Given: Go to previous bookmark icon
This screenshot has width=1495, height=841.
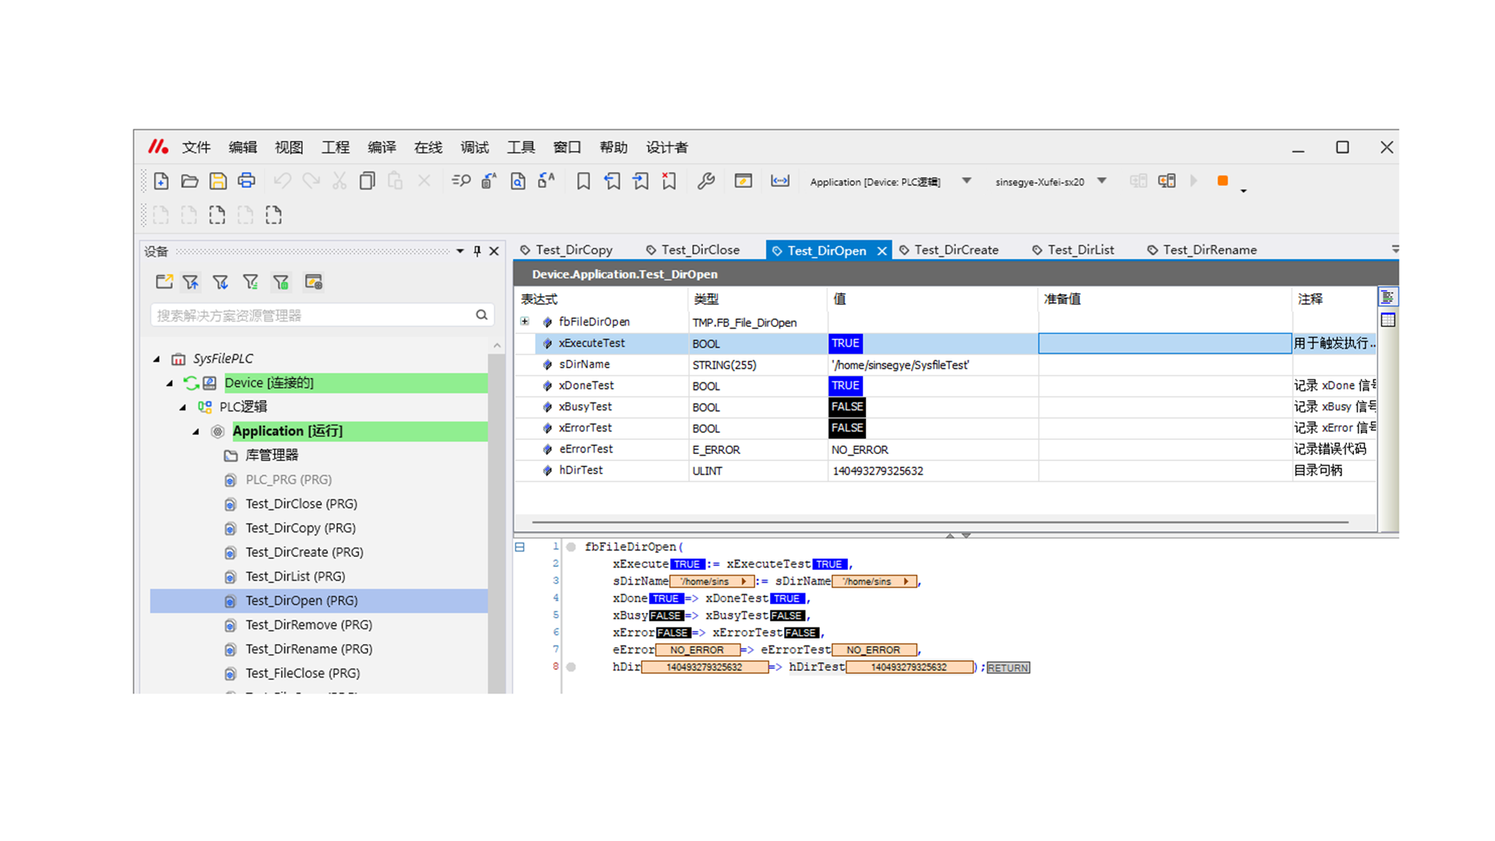Looking at the screenshot, I should click(x=612, y=181).
